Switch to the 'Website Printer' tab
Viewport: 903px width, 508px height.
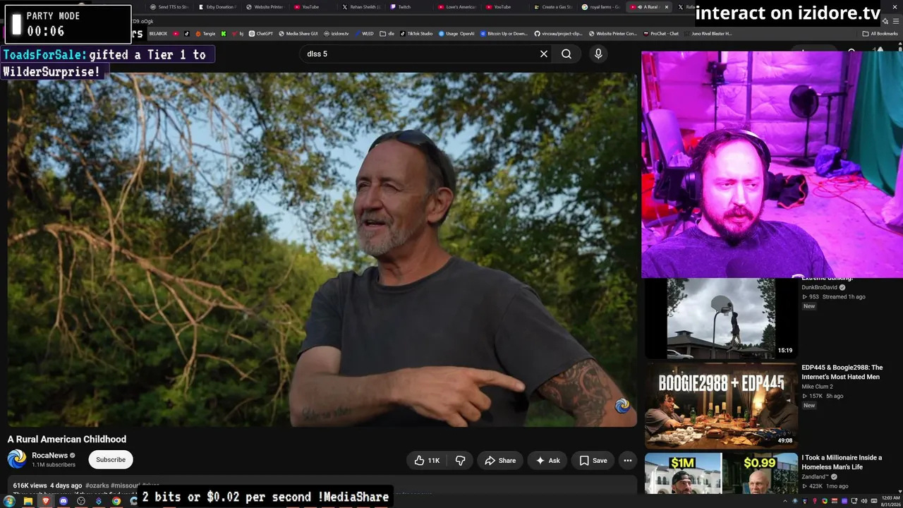pyautogui.click(x=265, y=7)
